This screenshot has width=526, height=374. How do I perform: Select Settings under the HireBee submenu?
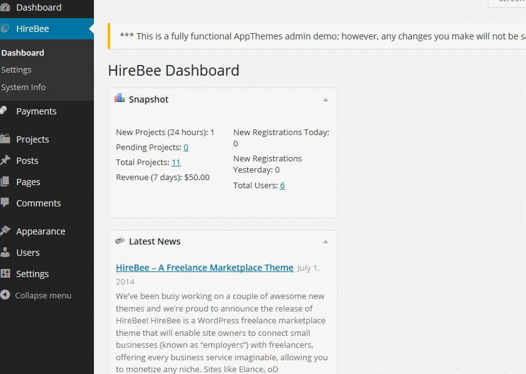click(x=16, y=69)
